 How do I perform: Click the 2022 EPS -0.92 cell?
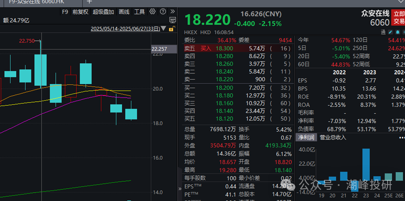click(x=339, y=80)
